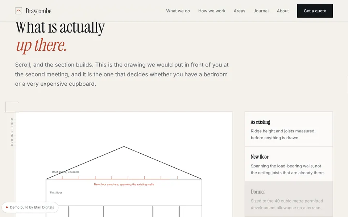Click the First floor label in drawing

pos(56,192)
